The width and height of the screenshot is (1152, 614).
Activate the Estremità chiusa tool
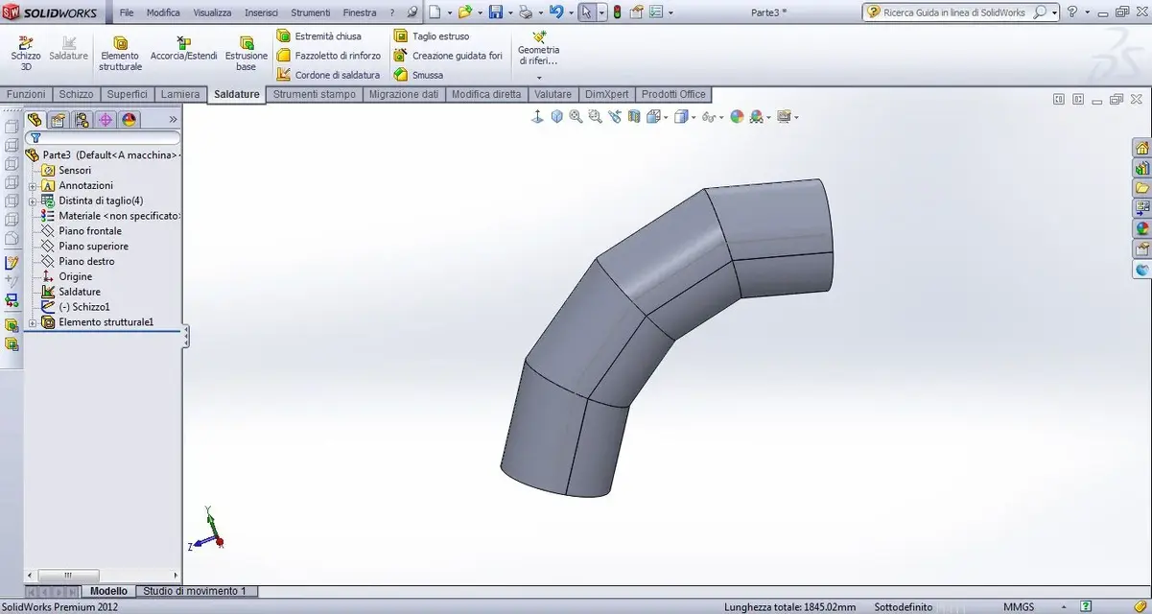click(x=319, y=36)
